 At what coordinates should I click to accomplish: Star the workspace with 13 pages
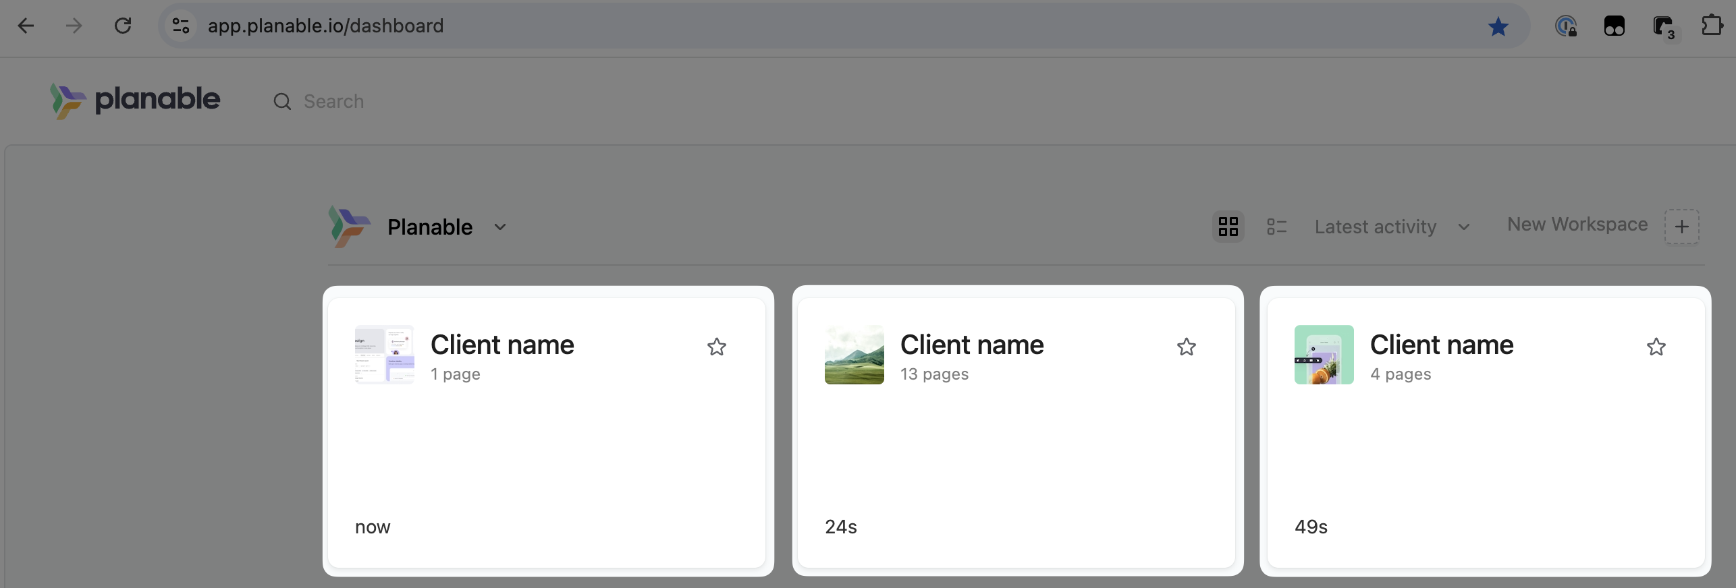(x=1186, y=347)
